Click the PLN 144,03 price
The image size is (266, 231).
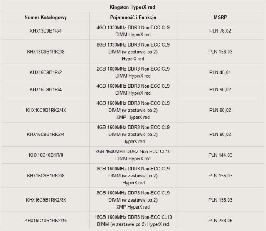220,155
